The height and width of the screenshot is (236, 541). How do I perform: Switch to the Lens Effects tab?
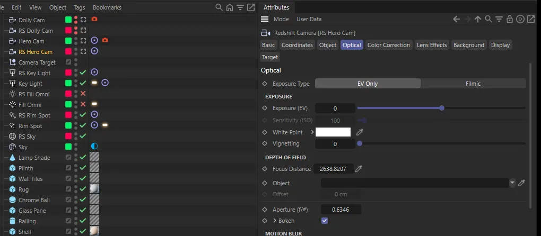(432, 45)
